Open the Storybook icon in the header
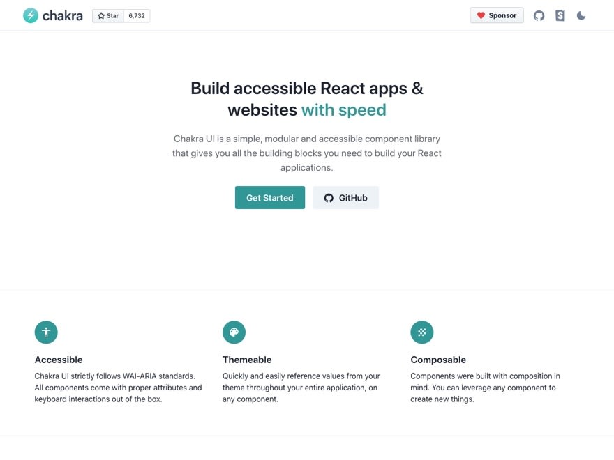The width and height of the screenshot is (614, 460). (x=560, y=15)
